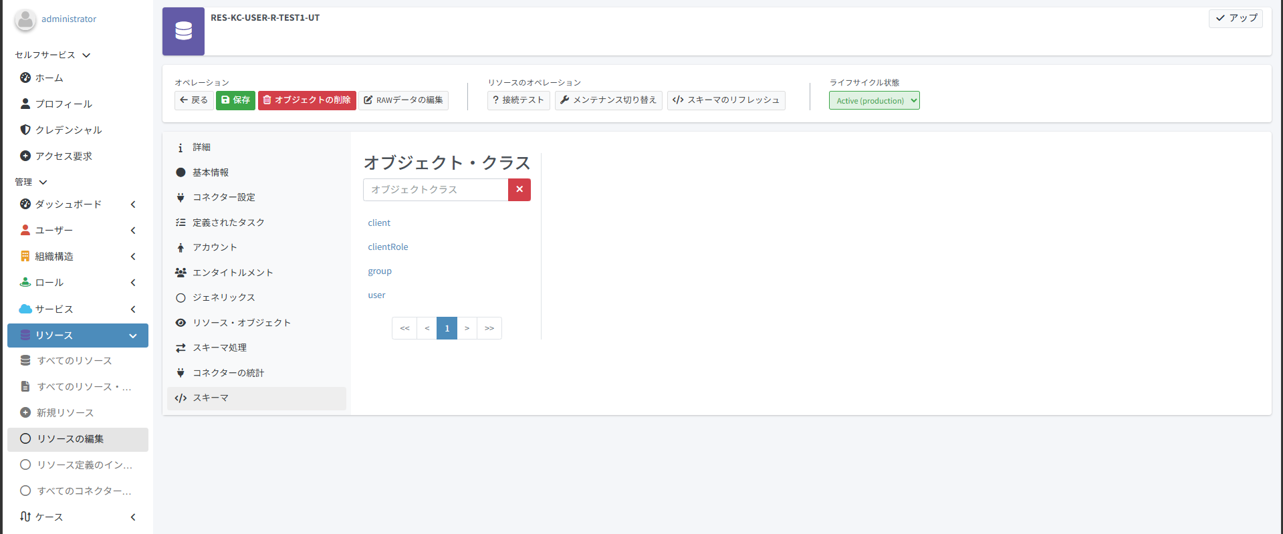The width and height of the screenshot is (1283, 534).
Task: Click the Profile person icon in sidebar
Action: tap(25, 104)
